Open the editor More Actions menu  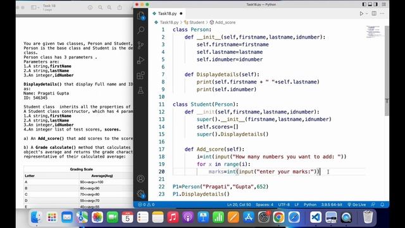click(x=382, y=13)
